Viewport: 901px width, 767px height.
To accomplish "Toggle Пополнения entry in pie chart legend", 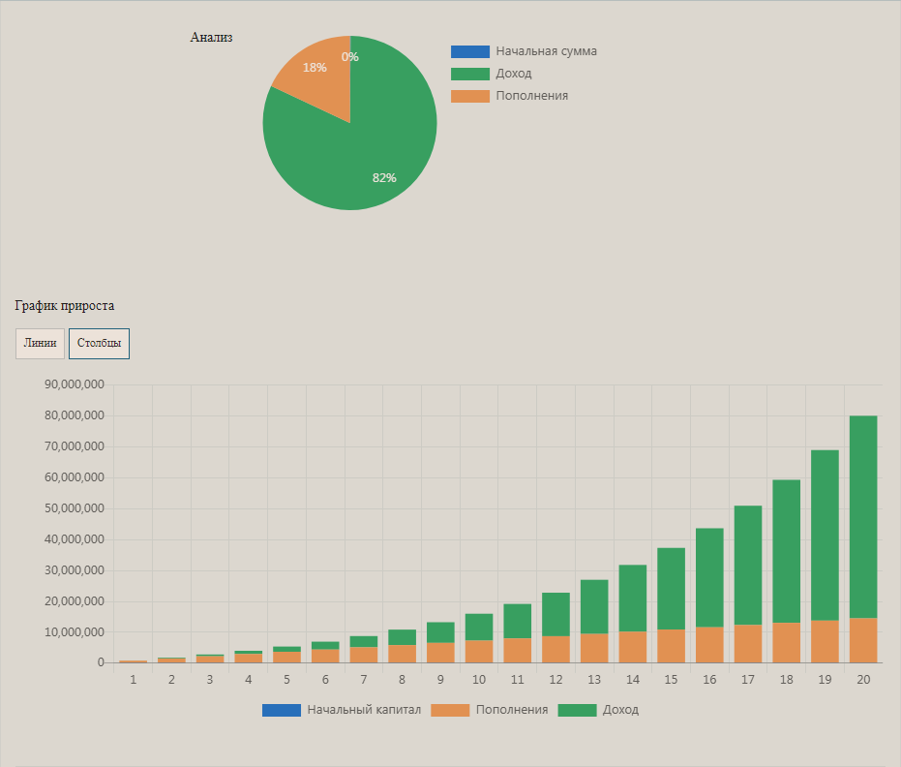I will [x=509, y=96].
